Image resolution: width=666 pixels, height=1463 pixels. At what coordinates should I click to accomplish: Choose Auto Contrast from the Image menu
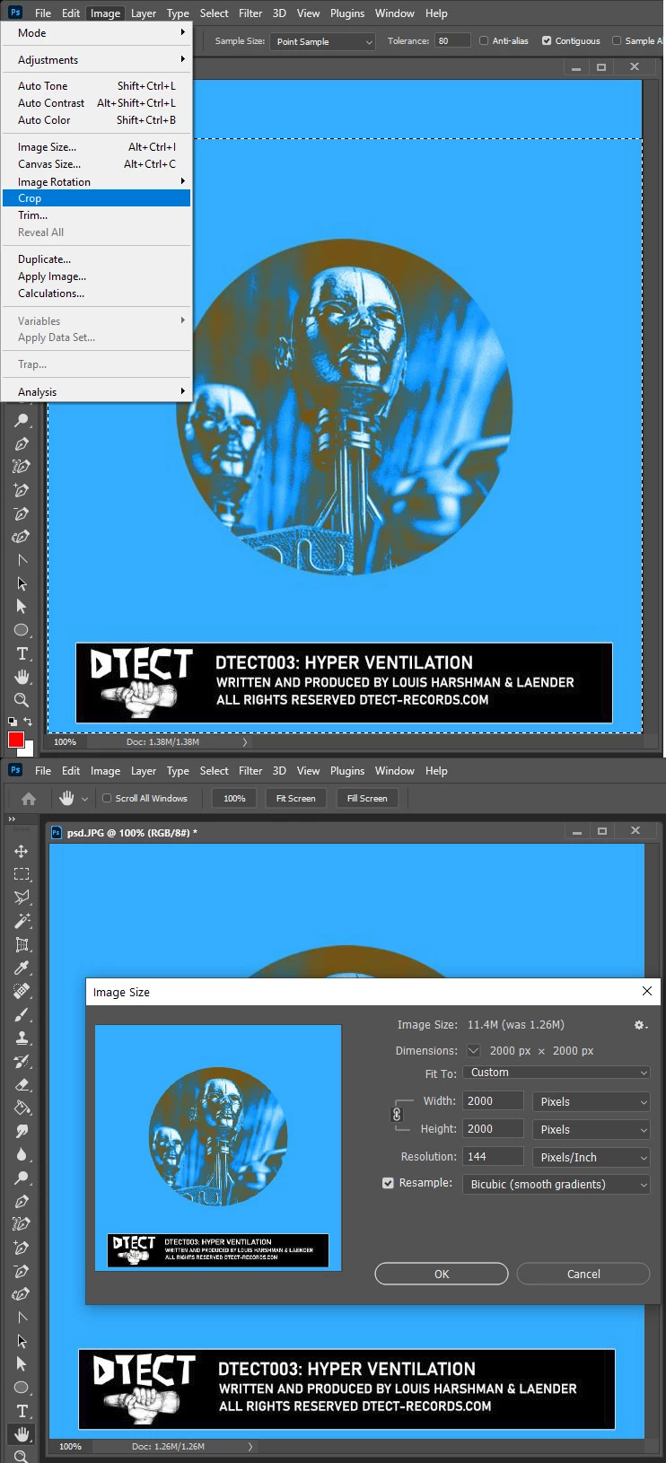tap(97, 103)
